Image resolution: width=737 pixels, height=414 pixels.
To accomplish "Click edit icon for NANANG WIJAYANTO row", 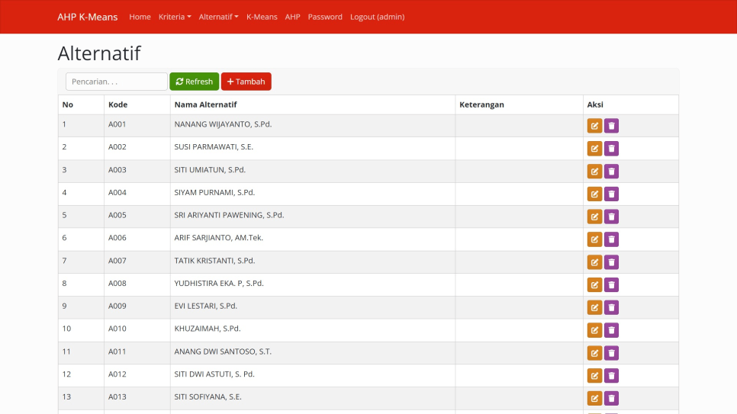I will click(594, 126).
